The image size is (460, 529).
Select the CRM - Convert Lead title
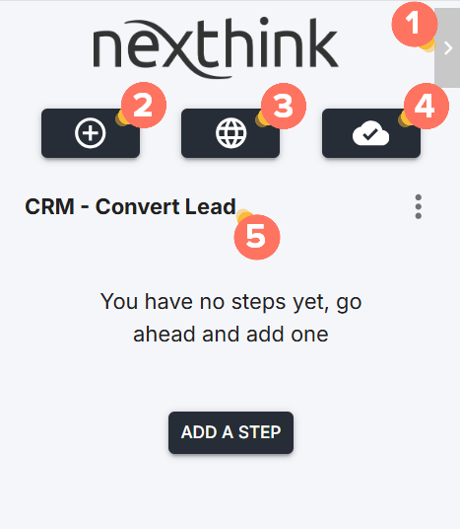coord(130,206)
